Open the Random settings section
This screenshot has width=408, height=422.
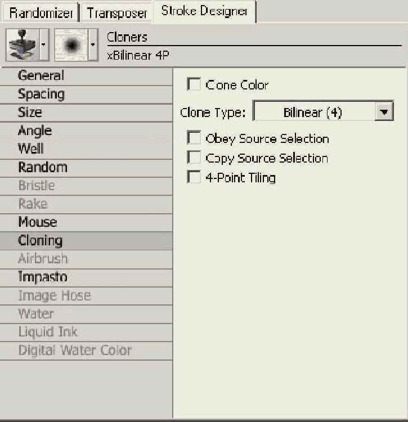(86, 168)
